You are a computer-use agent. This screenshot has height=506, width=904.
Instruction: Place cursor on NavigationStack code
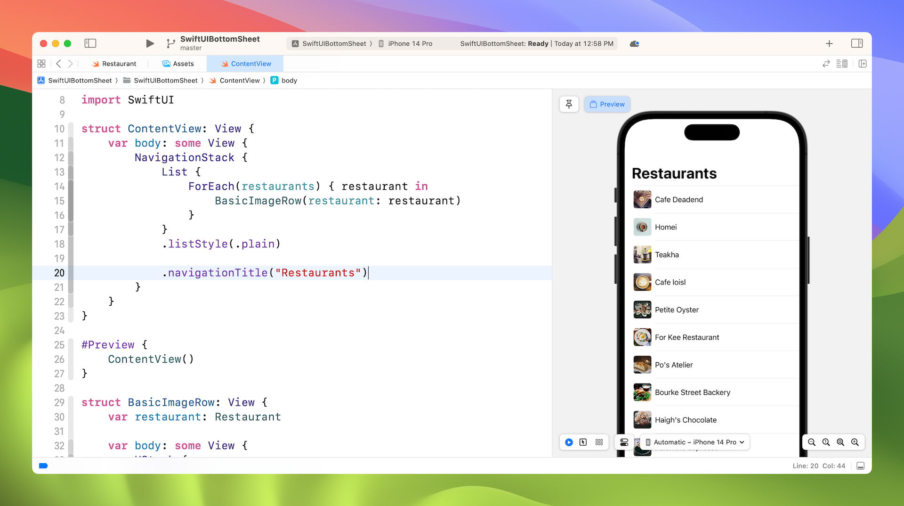pos(184,158)
